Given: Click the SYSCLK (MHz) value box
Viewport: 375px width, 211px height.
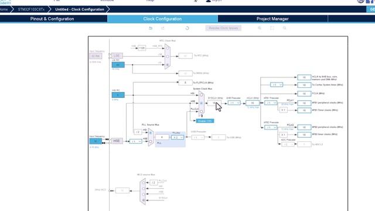Looking at the screenshot, I should pyautogui.click(x=214, y=103).
